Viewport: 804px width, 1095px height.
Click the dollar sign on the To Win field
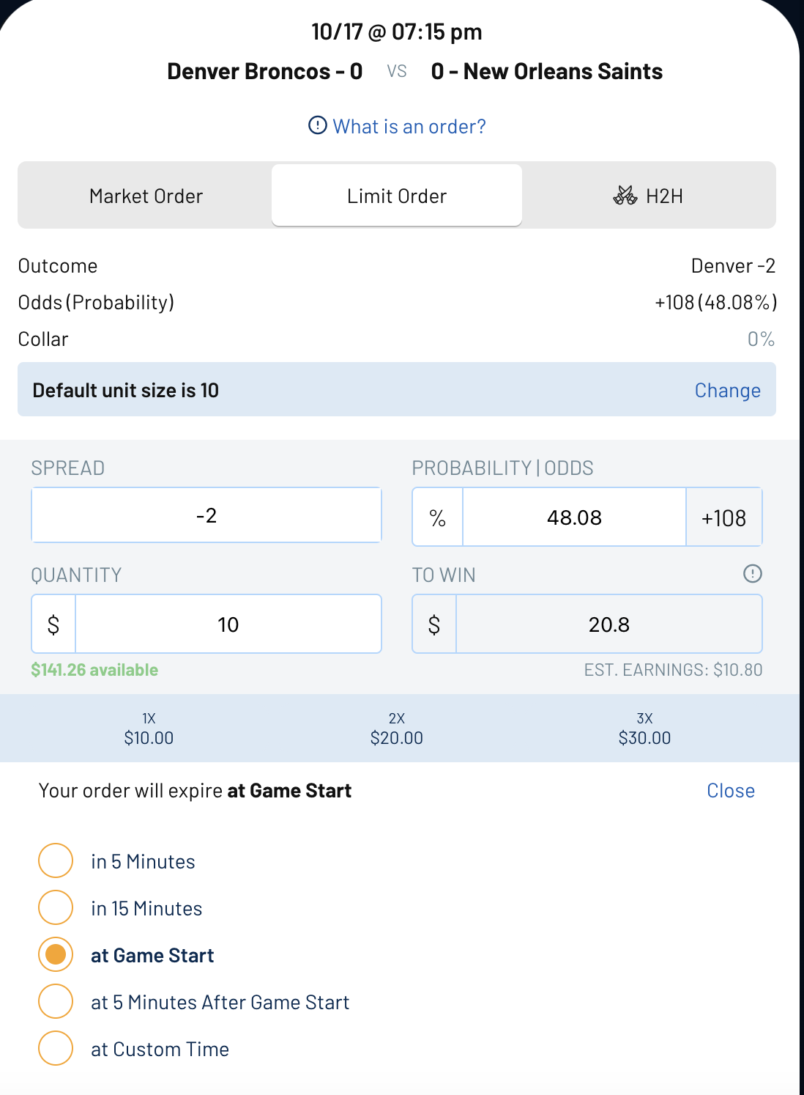click(433, 624)
